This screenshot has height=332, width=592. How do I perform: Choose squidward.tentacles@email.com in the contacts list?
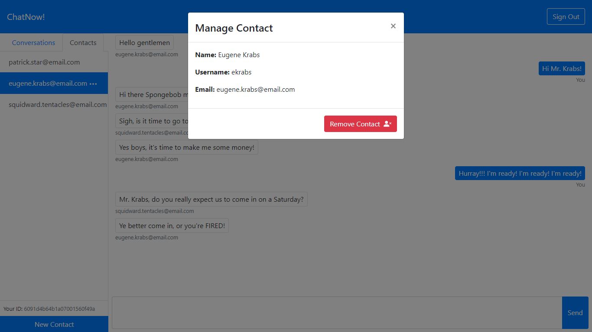(x=54, y=104)
